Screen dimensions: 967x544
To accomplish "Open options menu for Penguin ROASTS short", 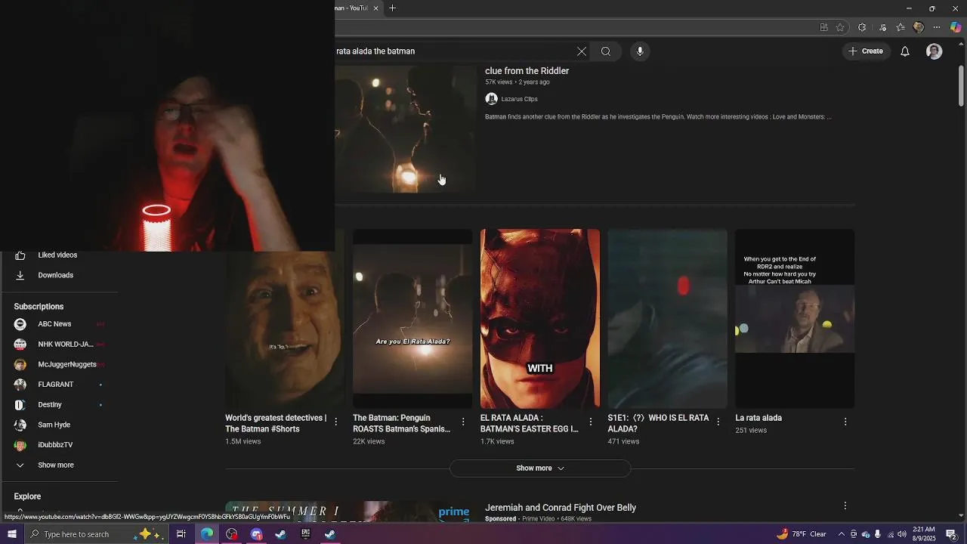I will (463, 422).
